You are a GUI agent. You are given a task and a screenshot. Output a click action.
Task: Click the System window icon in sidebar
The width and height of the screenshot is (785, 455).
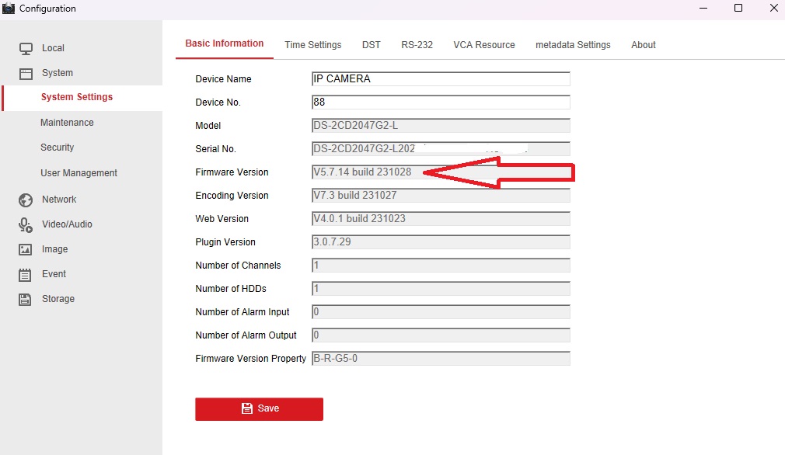tap(26, 73)
